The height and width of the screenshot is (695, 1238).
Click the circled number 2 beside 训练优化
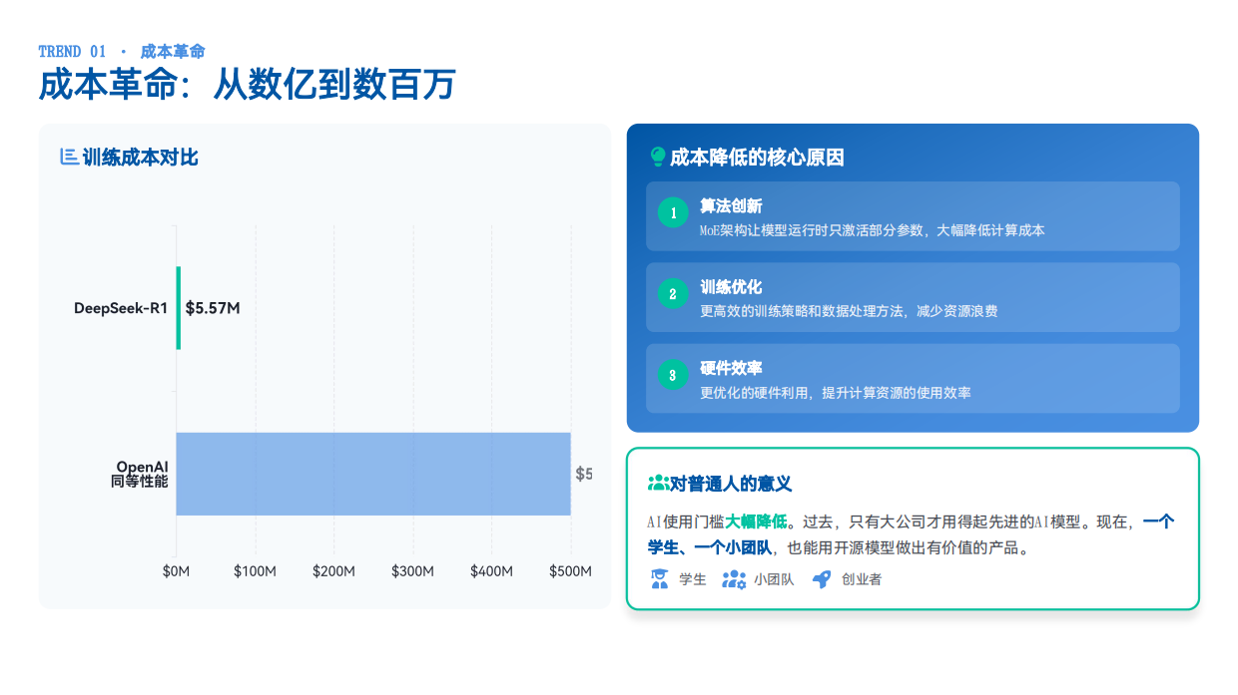click(674, 293)
